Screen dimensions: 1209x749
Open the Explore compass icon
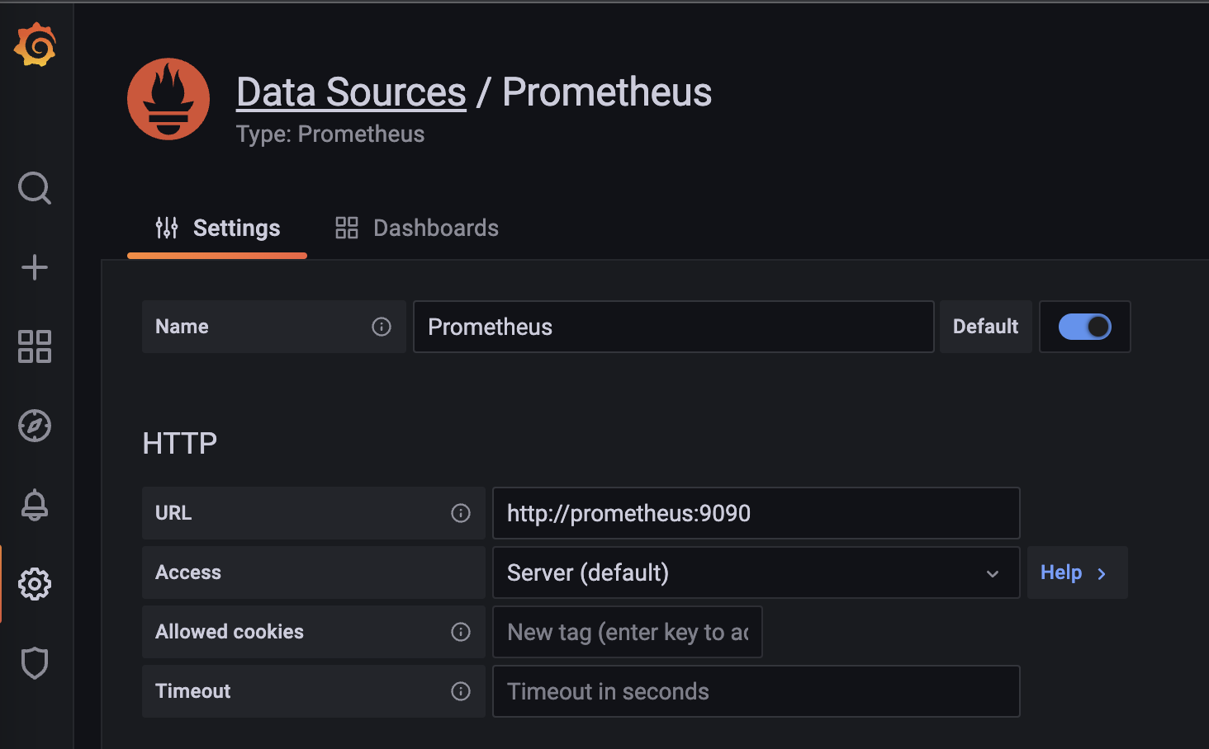(35, 426)
